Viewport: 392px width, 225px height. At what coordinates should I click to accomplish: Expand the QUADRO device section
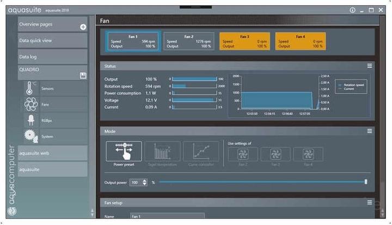click(x=52, y=73)
